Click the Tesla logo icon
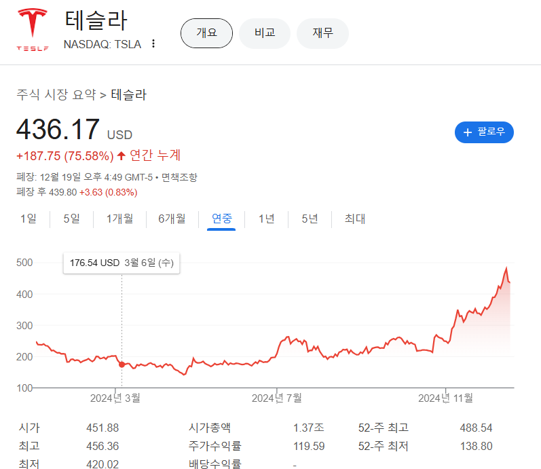The image size is (541, 469). (x=33, y=30)
